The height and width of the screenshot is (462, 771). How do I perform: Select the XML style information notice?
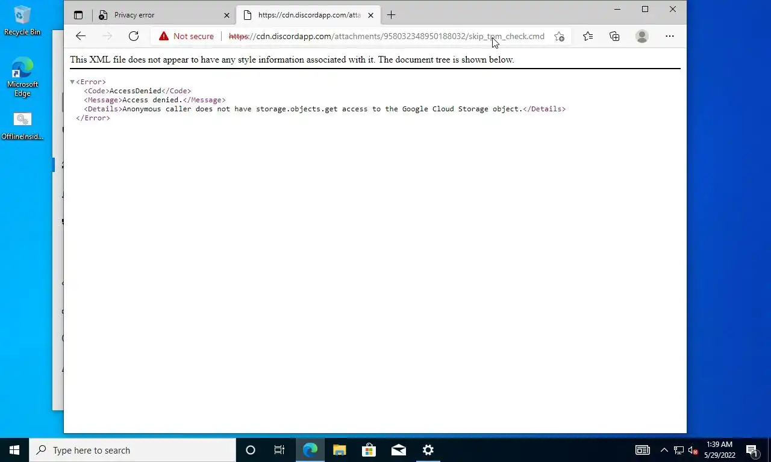click(292, 60)
